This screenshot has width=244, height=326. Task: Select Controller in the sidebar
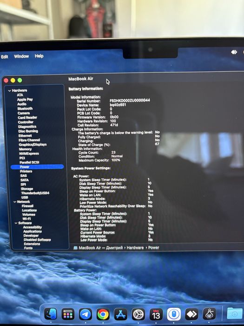[x=26, y=122]
